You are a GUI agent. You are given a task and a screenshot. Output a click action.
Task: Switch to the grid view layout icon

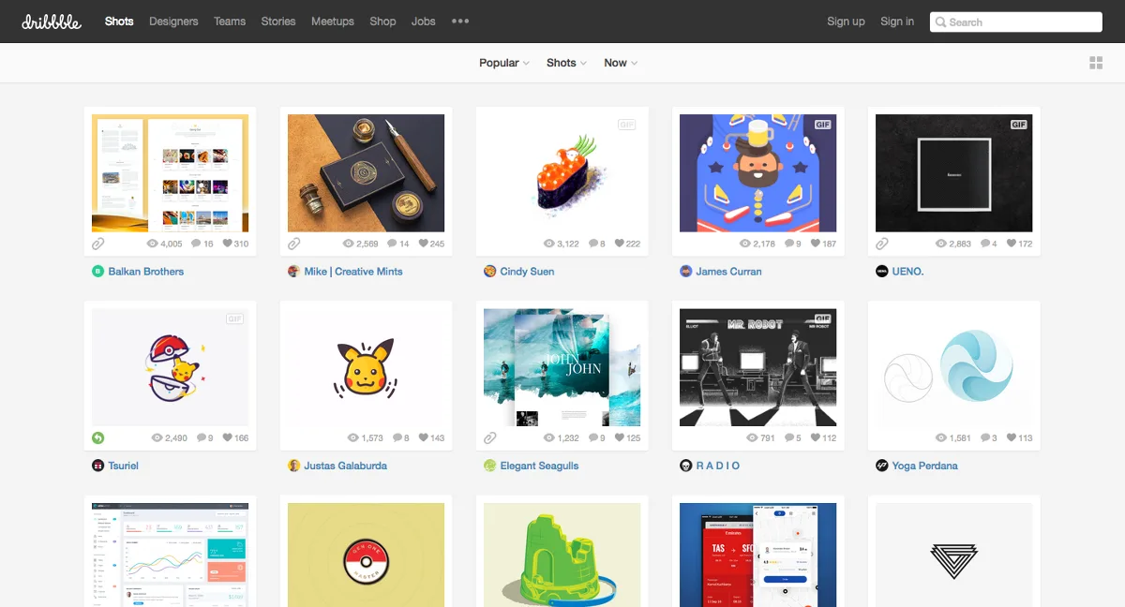[x=1096, y=63]
